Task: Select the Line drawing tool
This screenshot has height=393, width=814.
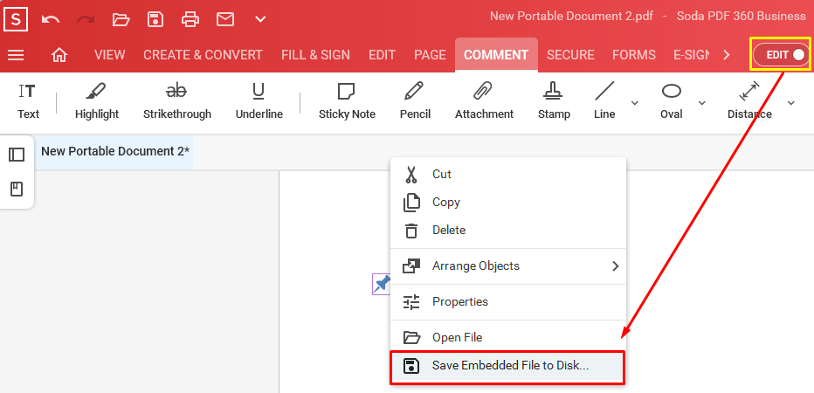Action: coord(604,102)
